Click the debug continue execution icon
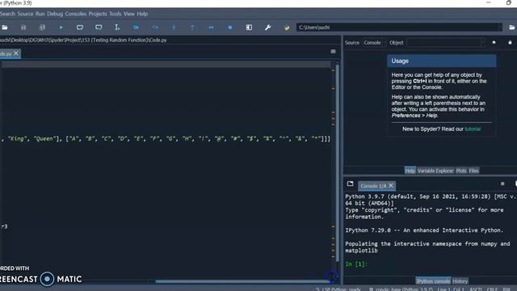This screenshot has height=291, width=517. 212,27
